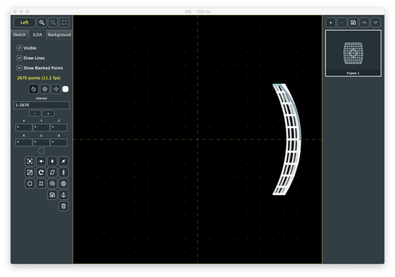
Task: Click the globe sphere transform icon
Action: 64,184
